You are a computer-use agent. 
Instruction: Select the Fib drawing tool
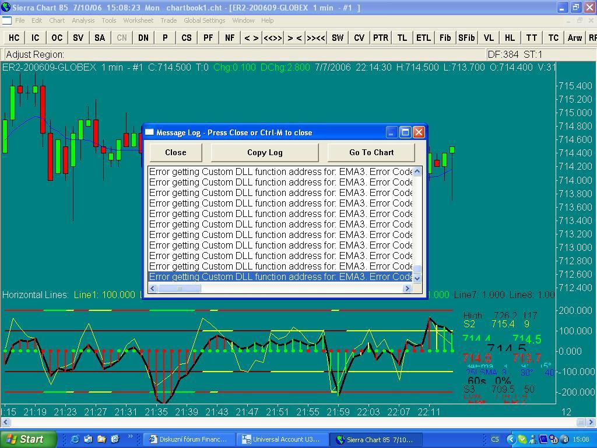(x=445, y=37)
